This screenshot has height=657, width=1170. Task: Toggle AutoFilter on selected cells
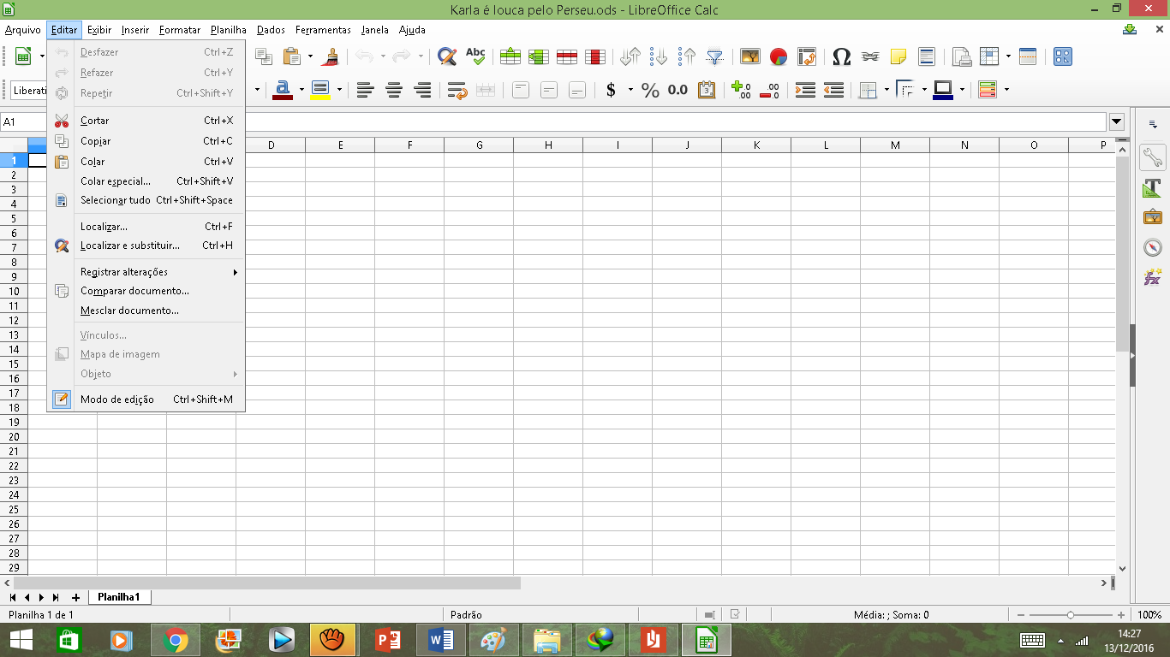click(x=713, y=56)
